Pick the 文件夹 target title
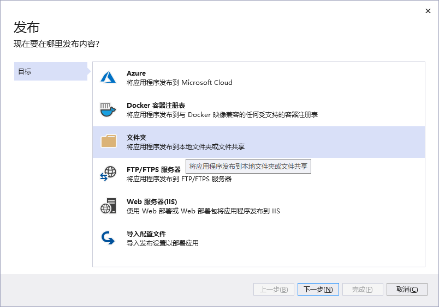The image size is (439, 307). click(x=137, y=137)
